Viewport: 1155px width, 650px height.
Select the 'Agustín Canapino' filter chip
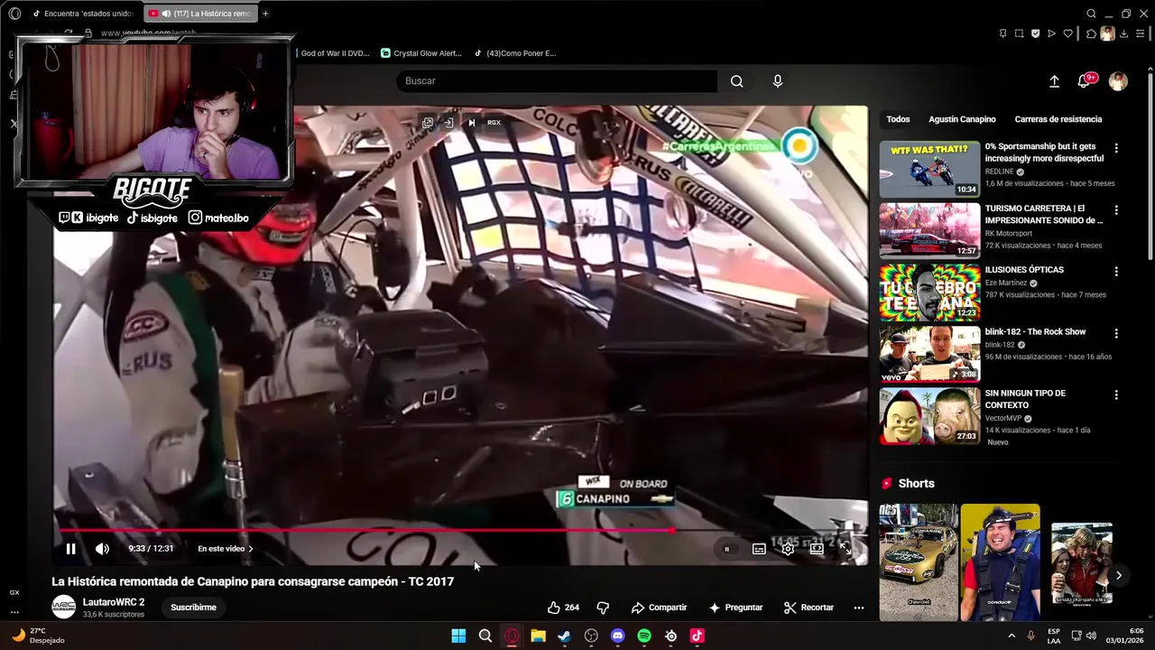coord(962,119)
